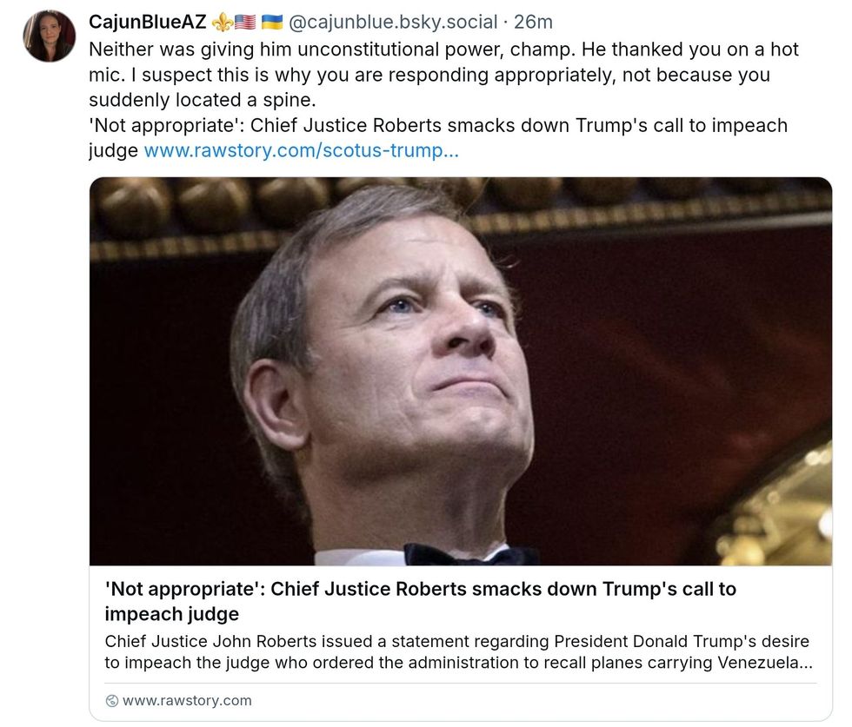The width and height of the screenshot is (852, 727).
Task: Click the fleur-de-lis emoji after CajunBlueAZ
Action: pyautogui.click(x=222, y=23)
